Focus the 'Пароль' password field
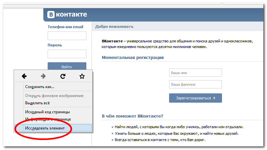Image resolution: width=267 pixels, height=150 pixels. (67, 54)
